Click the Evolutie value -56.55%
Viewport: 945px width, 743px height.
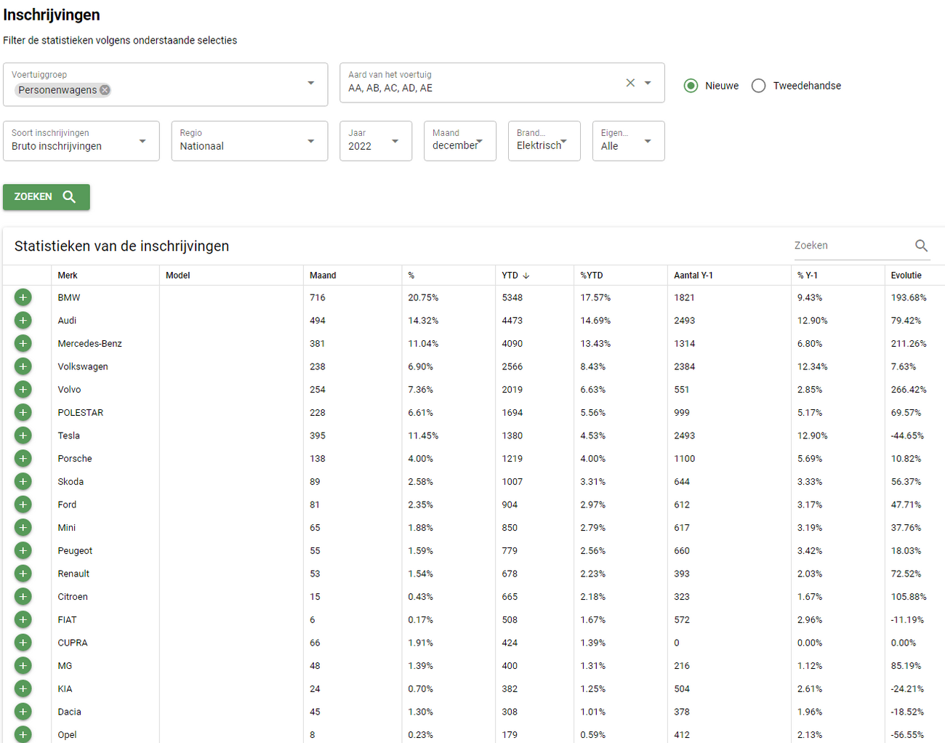907,734
